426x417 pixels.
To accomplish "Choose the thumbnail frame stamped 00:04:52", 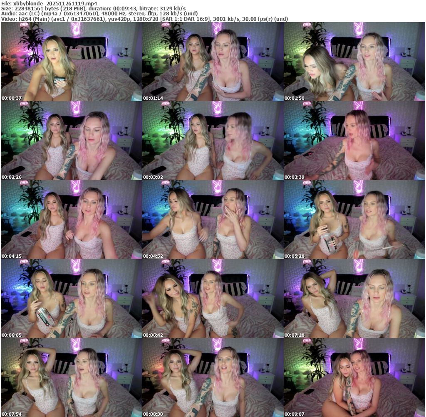I will tap(213, 220).
